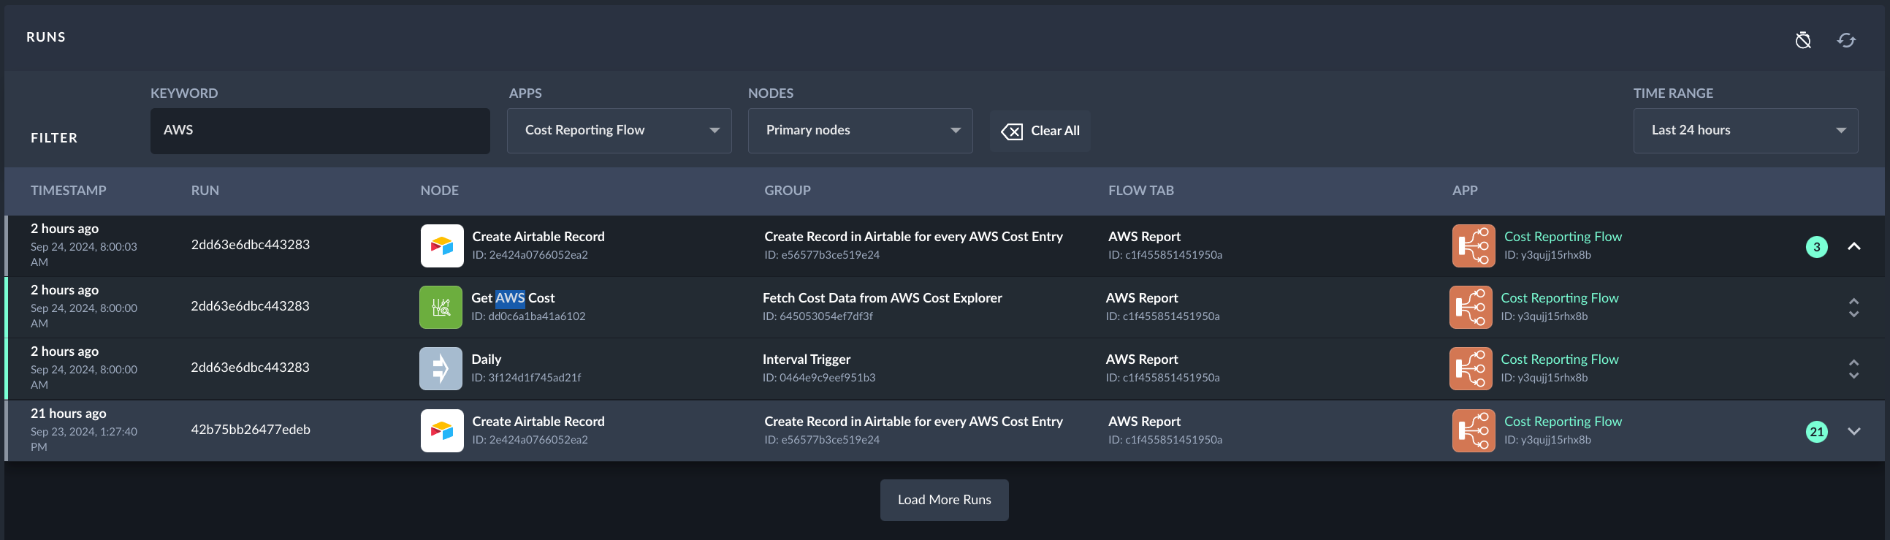The height and width of the screenshot is (540, 1890).
Task: Click Create Airtable Record in first row
Action: pos(538,236)
